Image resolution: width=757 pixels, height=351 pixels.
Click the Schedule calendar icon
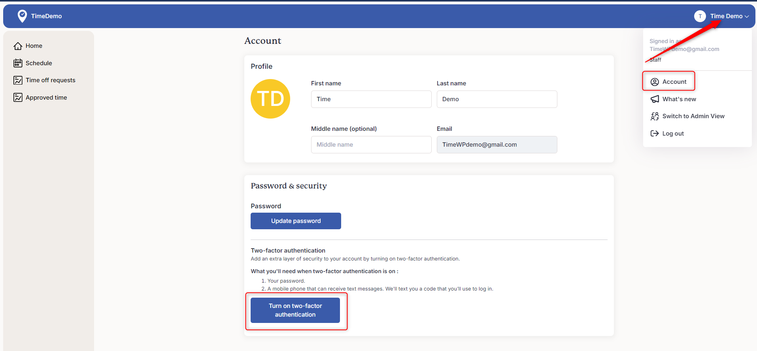coord(18,63)
